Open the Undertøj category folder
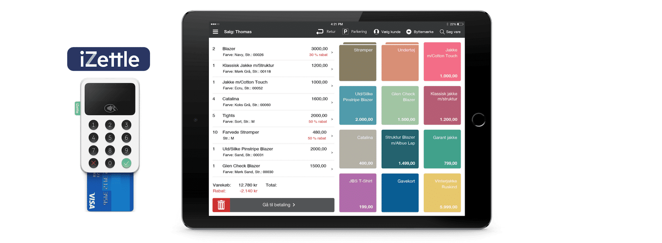The image size is (662, 243). click(x=400, y=62)
